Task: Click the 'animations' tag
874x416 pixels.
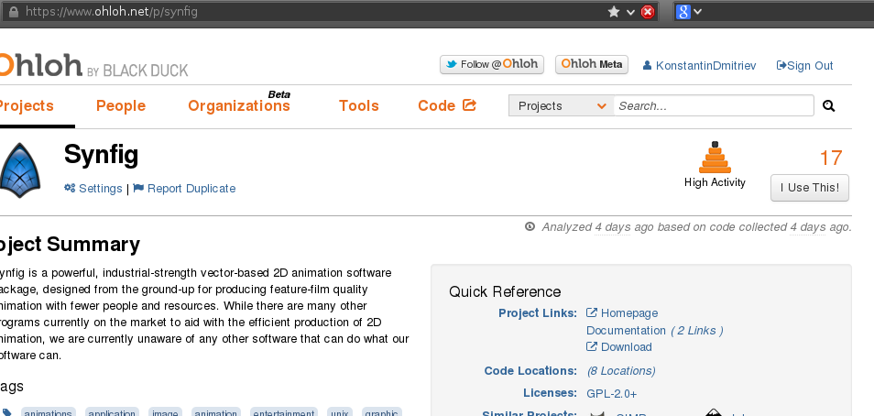Action: click(48, 412)
